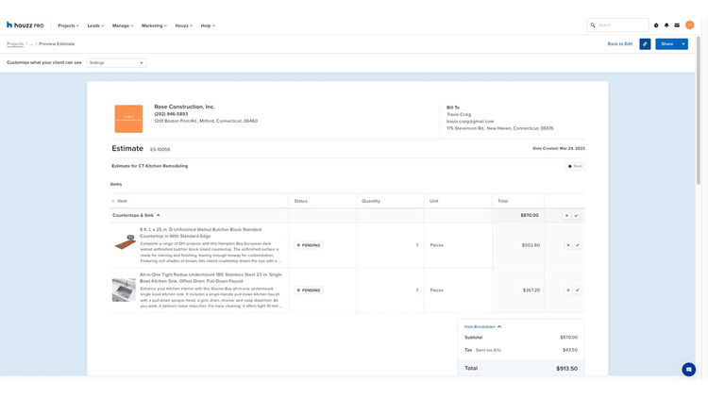Decline the kitchen sink item with X

[x=567, y=290]
